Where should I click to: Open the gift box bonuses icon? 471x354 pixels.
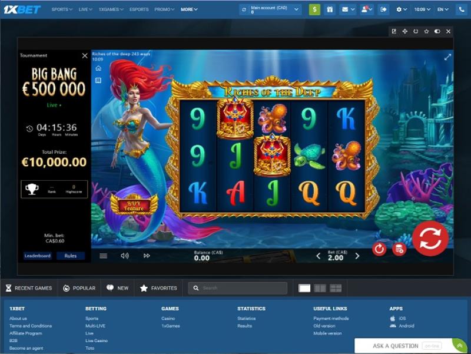tap(330, 9)
